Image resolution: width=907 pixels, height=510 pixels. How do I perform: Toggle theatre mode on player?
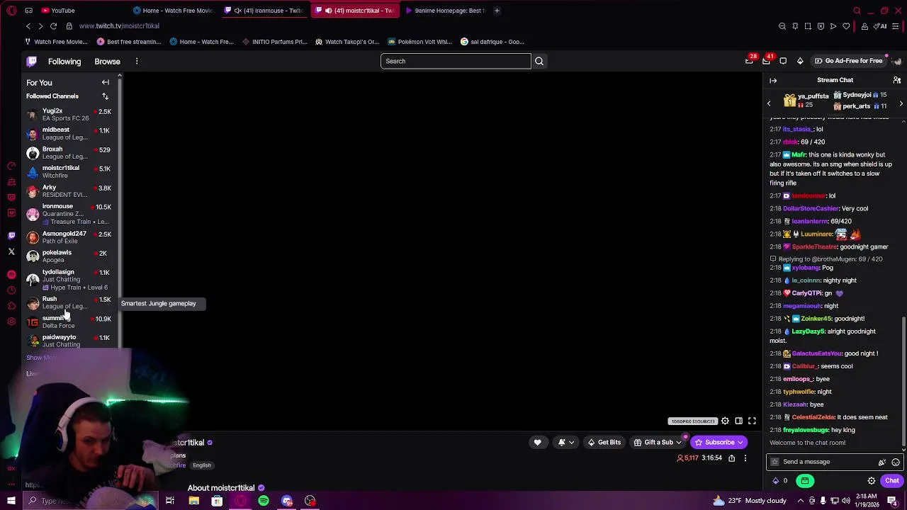coord(738,421)
